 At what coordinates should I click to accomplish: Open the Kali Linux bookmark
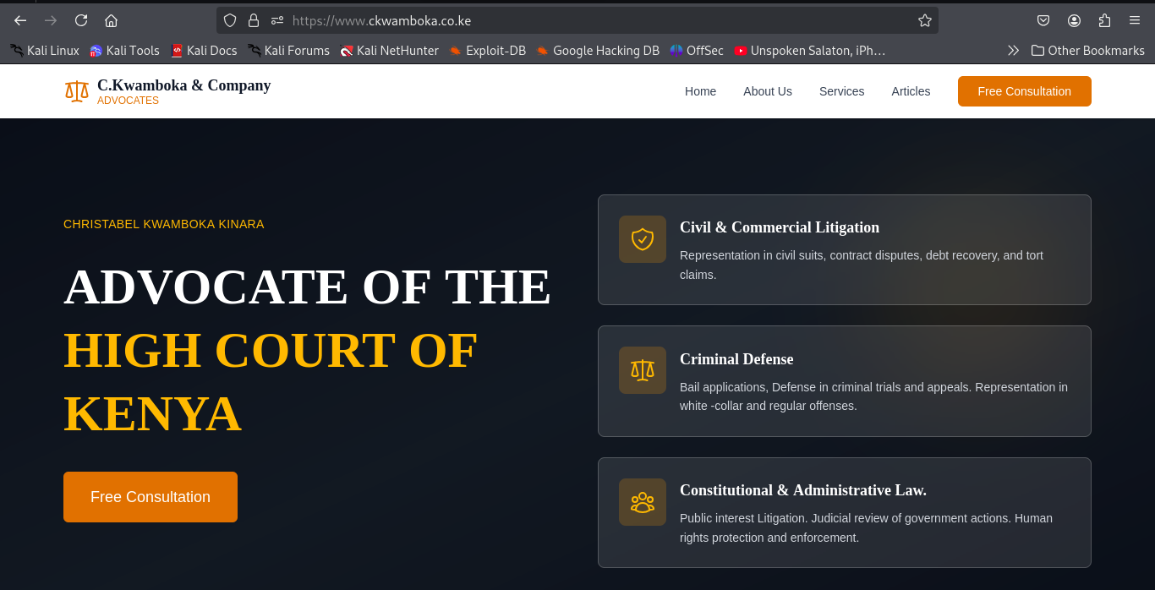tap(44, 51)
